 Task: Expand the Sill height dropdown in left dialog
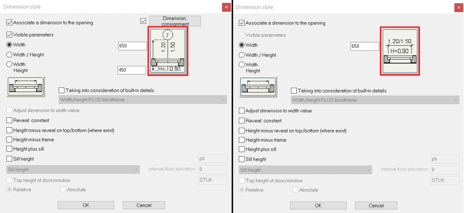(x=72, y=170)
